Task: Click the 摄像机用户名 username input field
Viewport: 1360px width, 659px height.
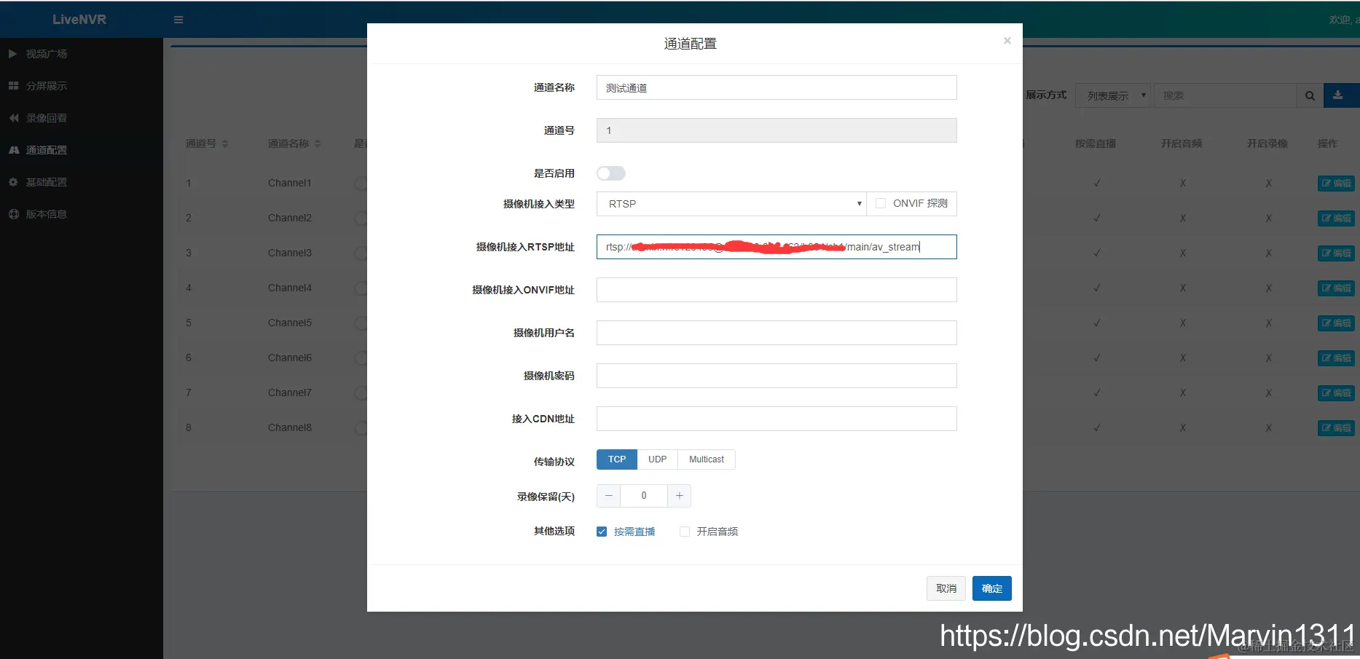Action: click(x=776, y=333)
